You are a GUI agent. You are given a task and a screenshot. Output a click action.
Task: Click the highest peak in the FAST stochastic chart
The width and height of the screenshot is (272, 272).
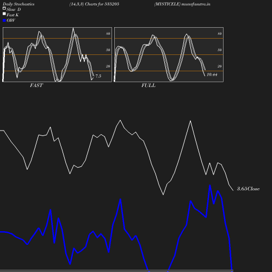73,28
